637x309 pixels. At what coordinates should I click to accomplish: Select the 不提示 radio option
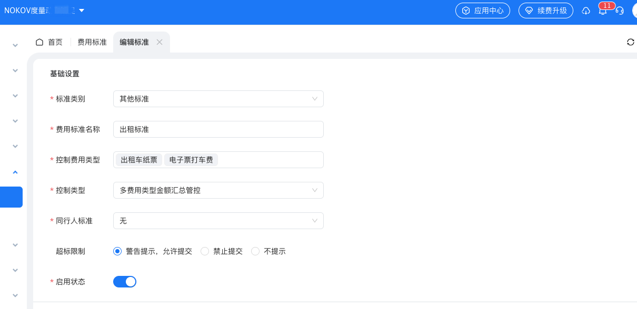click(x=255, y=251)
